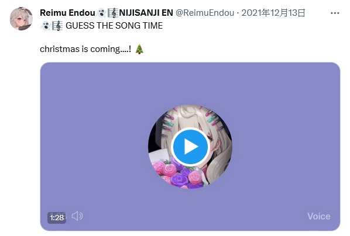This screenshot has width=350, height=236.
Task: Click the "christmas is coming....!" tweet text
Action: [85, 49]
